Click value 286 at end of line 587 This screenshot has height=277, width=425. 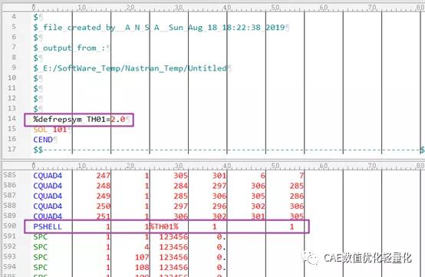297,196
